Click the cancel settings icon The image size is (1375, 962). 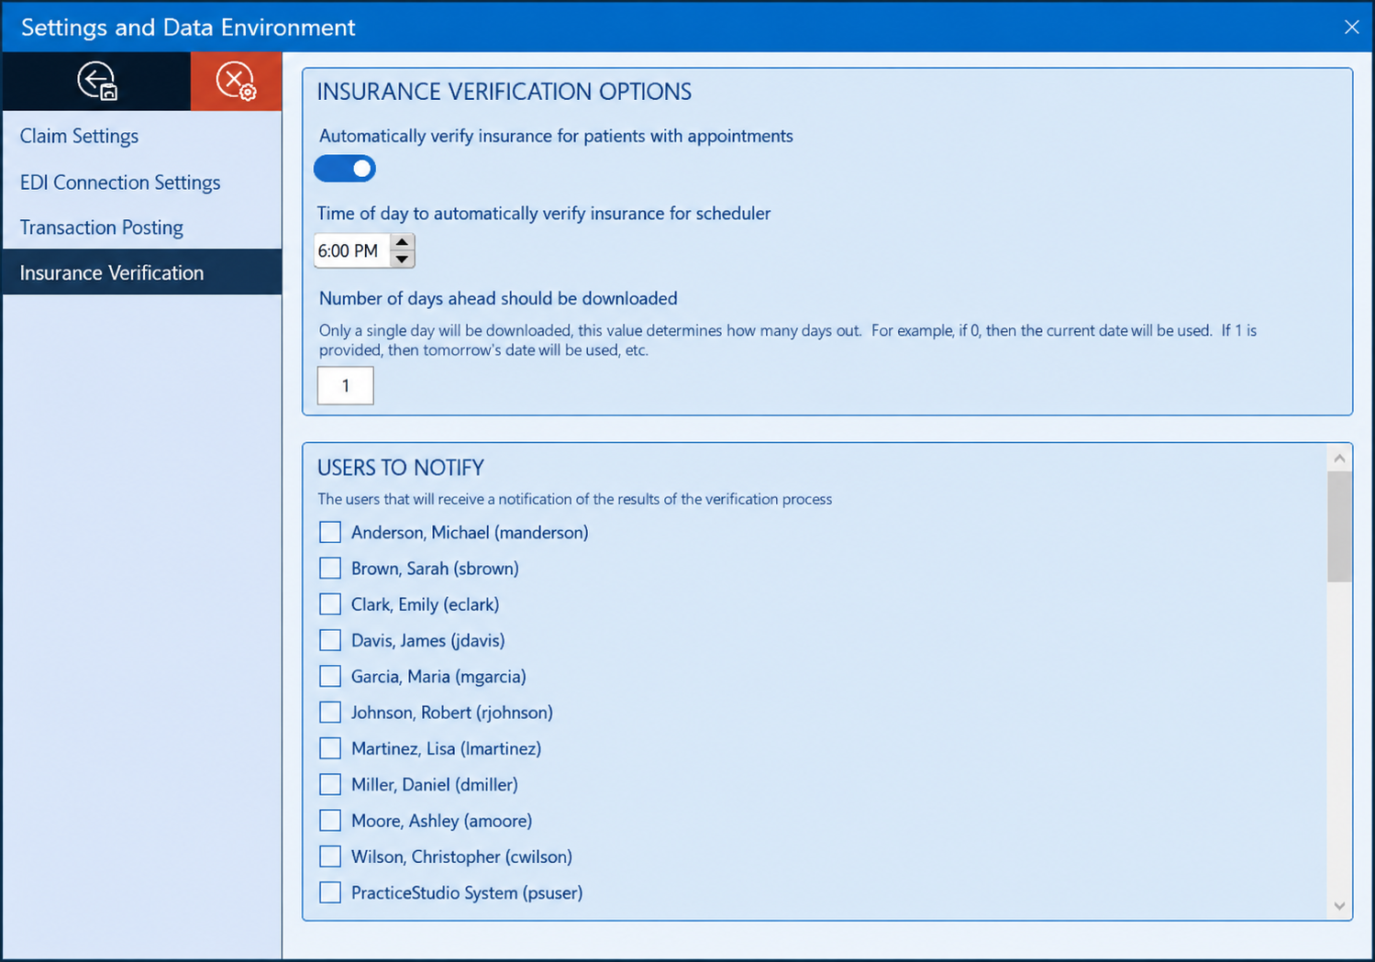click(x=236, y=81)
